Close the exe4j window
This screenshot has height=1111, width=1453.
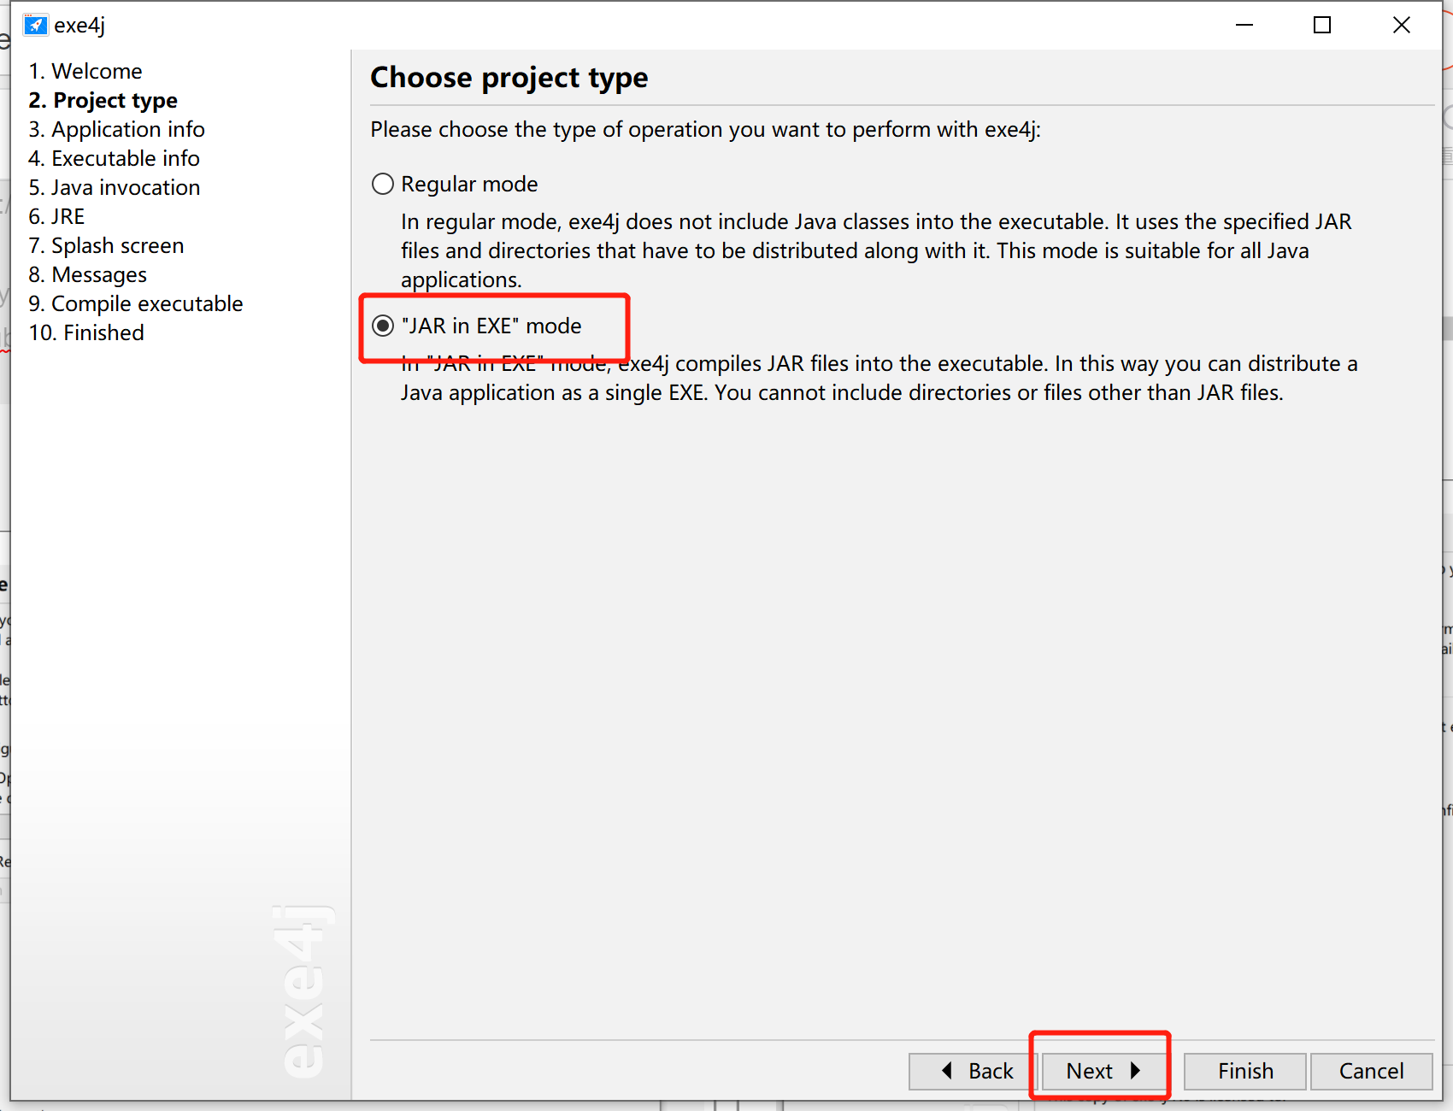point(1402,25)
